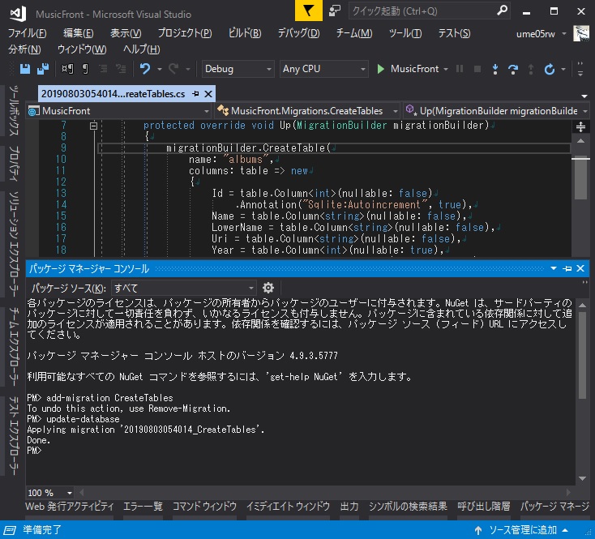Screen dimensions: 595x539
Task: Close the CreateTables.cs editor tab
Action: [208, 94]
